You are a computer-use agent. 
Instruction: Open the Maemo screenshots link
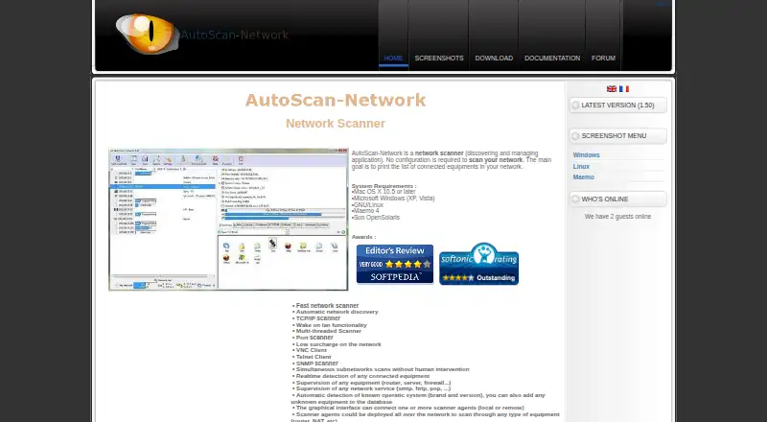584,177
